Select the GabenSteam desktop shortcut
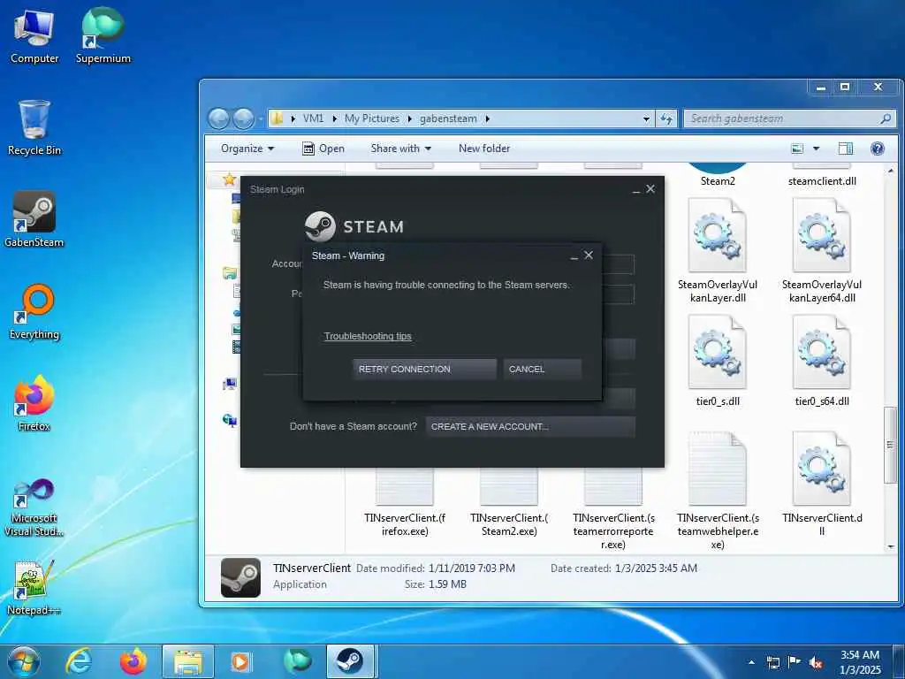The height and width of the screenshot is (679, 905). pos(34,219)
